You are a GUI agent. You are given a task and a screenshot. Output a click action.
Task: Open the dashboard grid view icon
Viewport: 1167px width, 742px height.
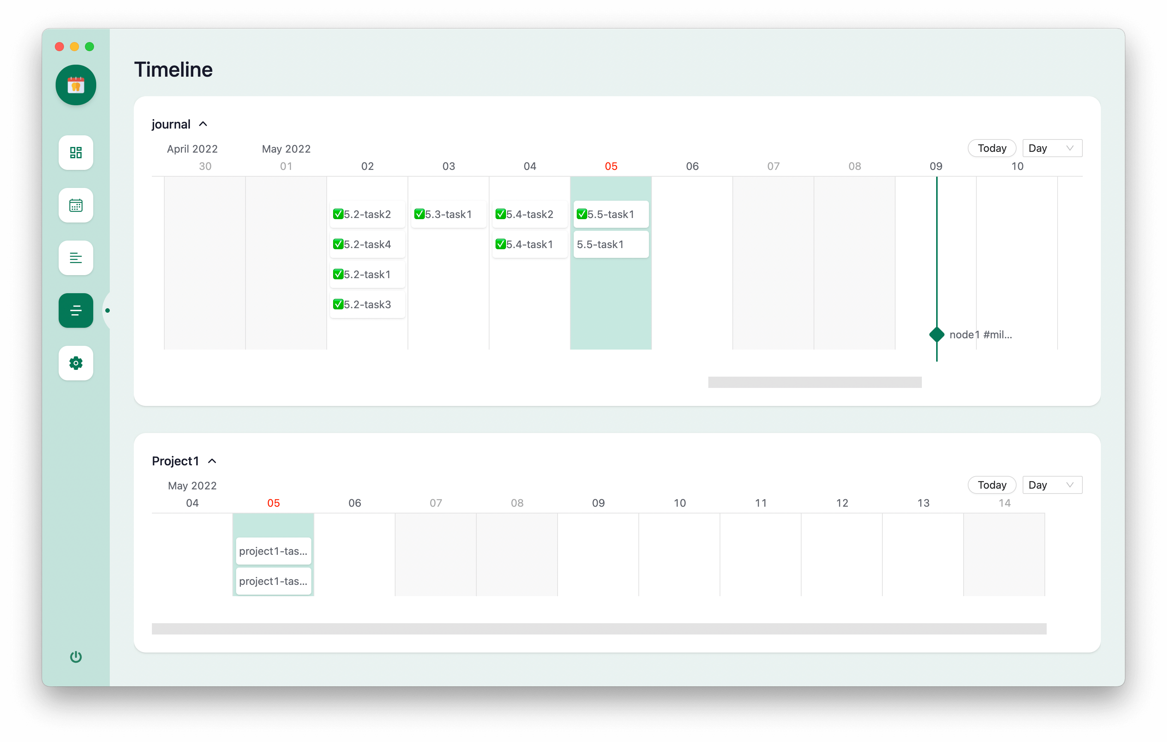[76, 153]
